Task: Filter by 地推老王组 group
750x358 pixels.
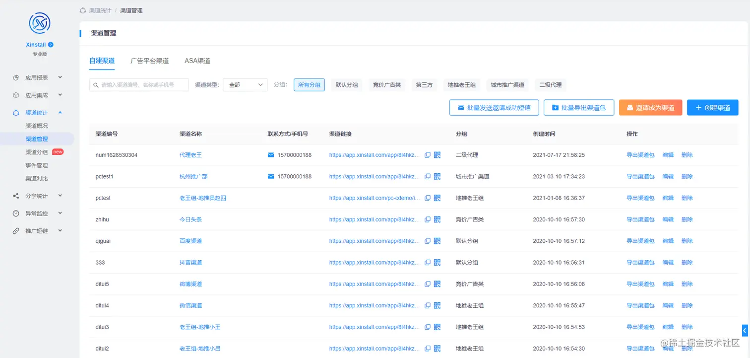Action: [462, 85]
